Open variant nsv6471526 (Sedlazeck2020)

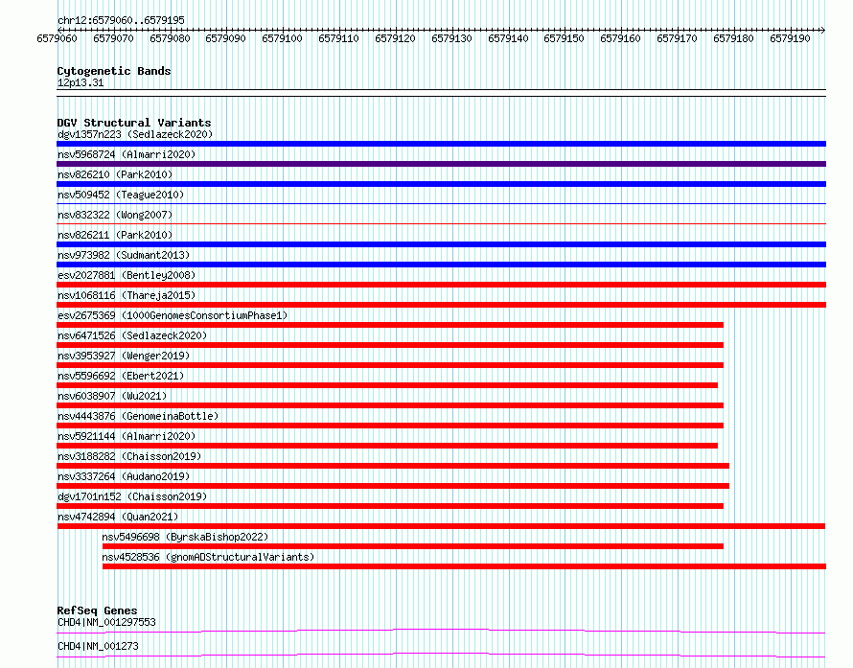[132, 335]
